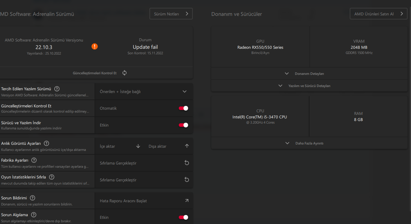
Task: Click the Hata Raporu Aracını Başlat arrow icon
Action: pos(187,200)
